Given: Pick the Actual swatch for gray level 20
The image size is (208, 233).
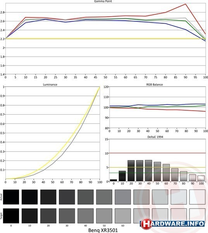Looking at the screenshot, I should (48, 197).
